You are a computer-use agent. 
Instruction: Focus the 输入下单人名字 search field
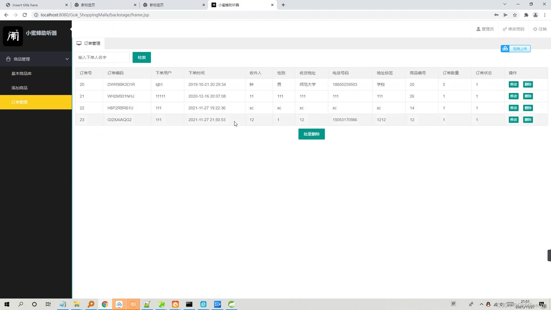[102, 57]
